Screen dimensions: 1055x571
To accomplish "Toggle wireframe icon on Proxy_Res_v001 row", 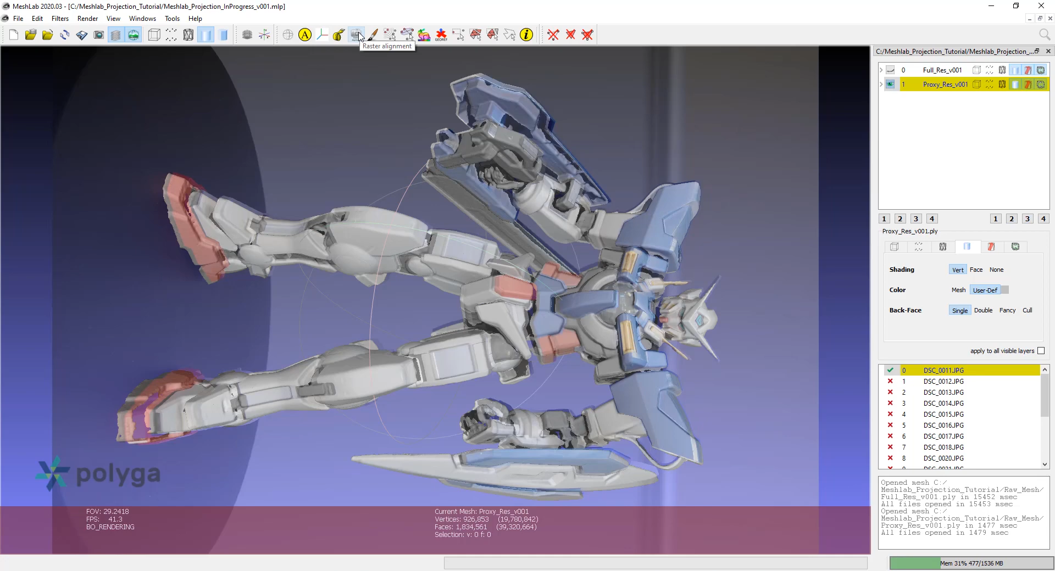I will [x=1002, y=85].
